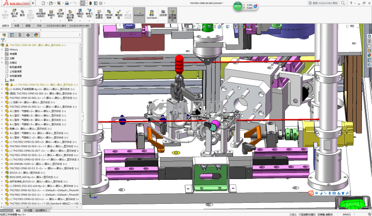Switch to the 评估 Evaluate ribbon tab

pyautogui.click(x=39, y=25)
